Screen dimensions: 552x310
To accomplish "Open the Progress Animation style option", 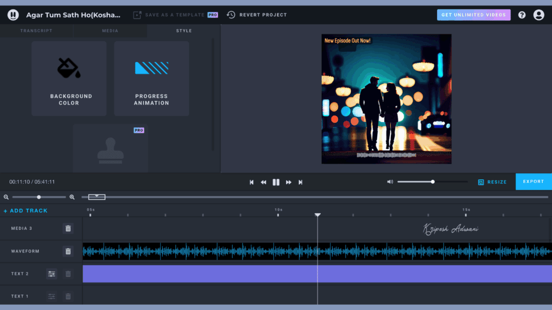I will (x=151, y=79).
